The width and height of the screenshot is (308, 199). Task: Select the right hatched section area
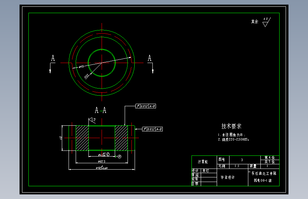(121, 138)
